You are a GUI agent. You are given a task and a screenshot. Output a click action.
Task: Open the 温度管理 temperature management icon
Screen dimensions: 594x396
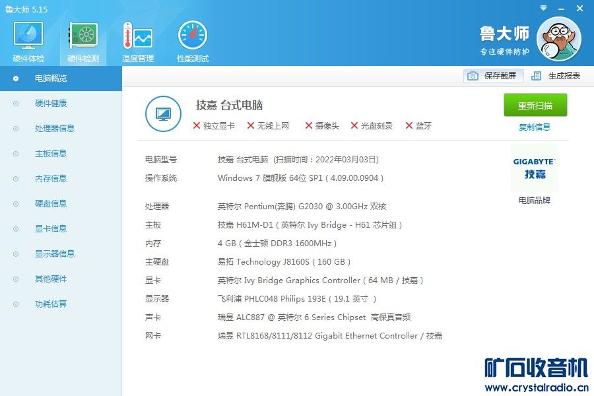click(138, 42)
